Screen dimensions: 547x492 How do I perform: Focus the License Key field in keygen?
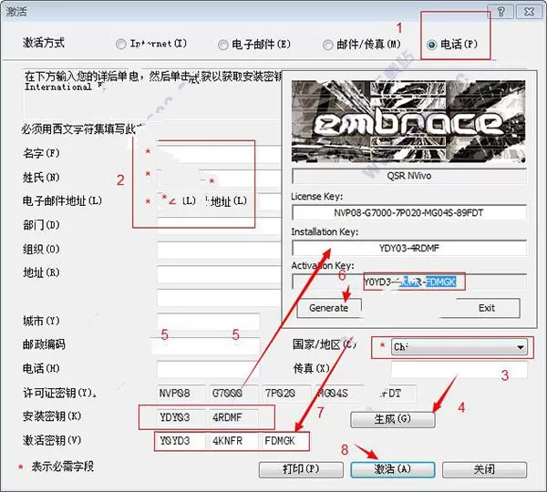tap(408, 212)
